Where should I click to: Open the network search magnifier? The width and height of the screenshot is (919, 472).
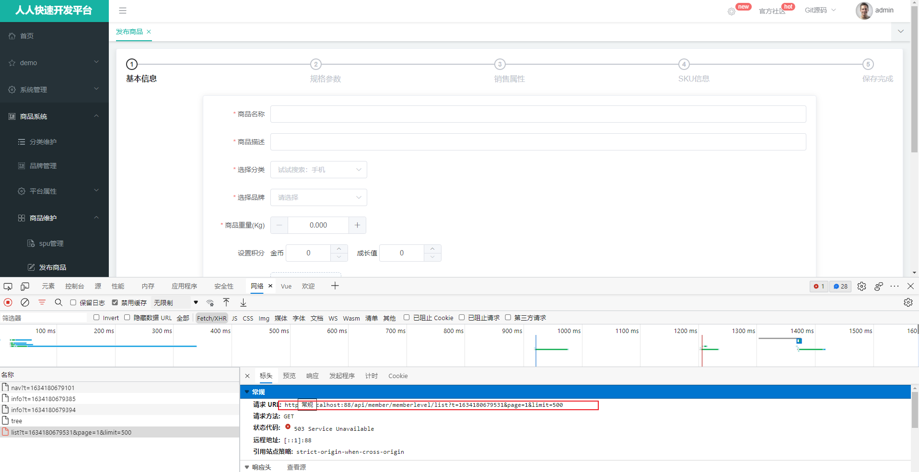point(58,302)
